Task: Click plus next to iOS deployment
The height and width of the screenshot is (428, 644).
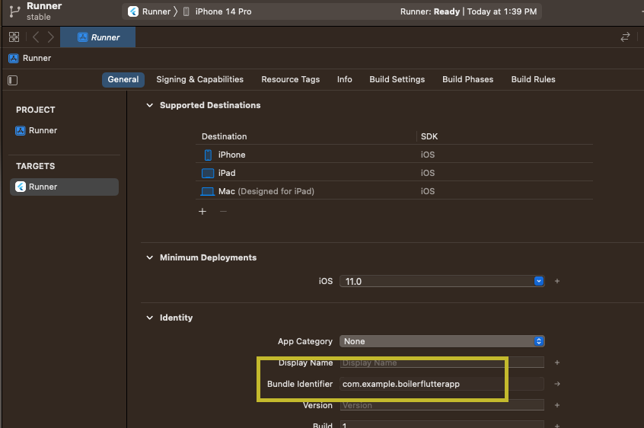Action: [557, 281]
